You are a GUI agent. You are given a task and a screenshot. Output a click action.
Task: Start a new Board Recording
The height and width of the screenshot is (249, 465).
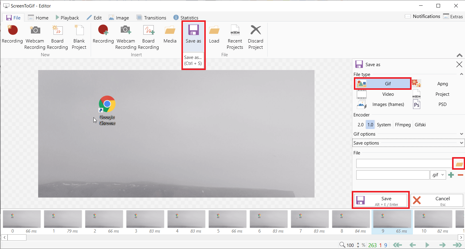[57, 30]
